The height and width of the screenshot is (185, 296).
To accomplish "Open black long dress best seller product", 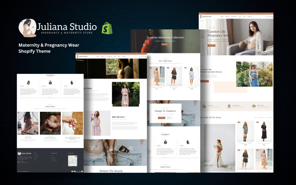I will (x=264, y=134).
